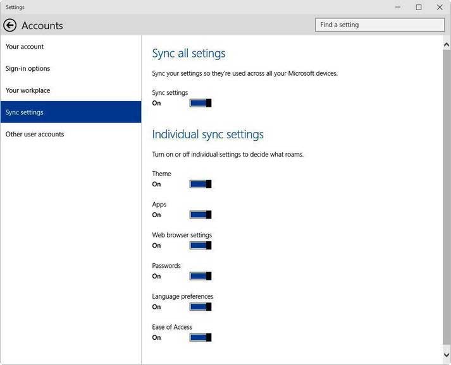
Task: Disable the Theme sync toggle
Action: click(x=200, y=184)
